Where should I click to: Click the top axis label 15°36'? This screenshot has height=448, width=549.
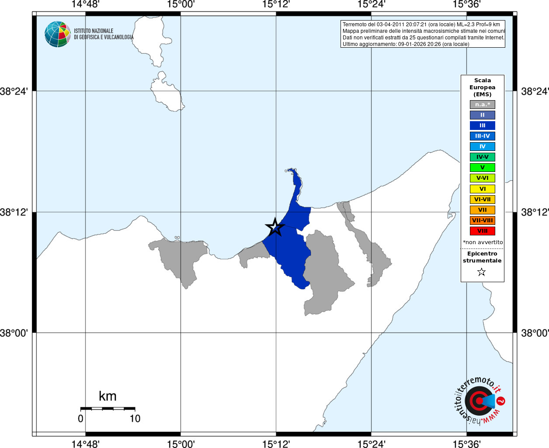pyautogui.click(x=466, y=4)
